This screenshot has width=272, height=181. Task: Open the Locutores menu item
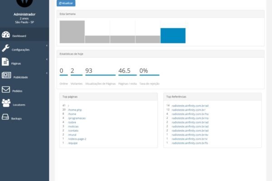click(x=19, y=105)
